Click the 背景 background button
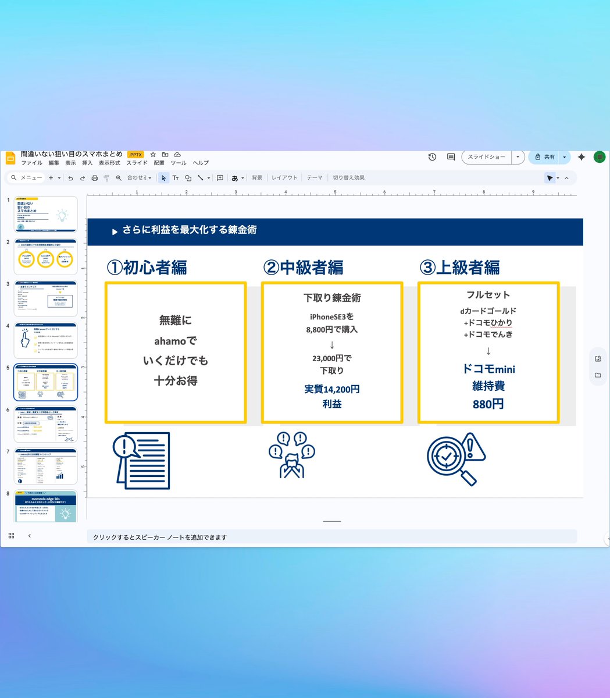Viewport: 610px width, 698px height. (257, 178)
